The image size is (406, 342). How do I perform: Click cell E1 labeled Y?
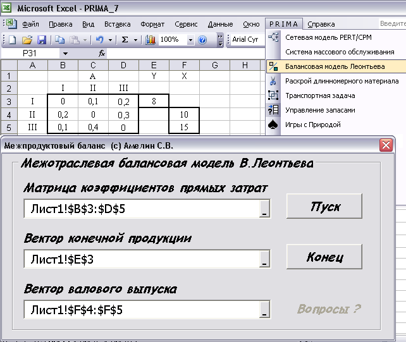pos(154,76)
